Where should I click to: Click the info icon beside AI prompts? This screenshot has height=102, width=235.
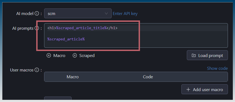(x=37, y=28)
